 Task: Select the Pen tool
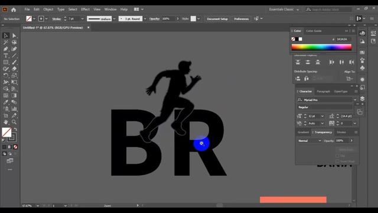(x=5, y=49)
